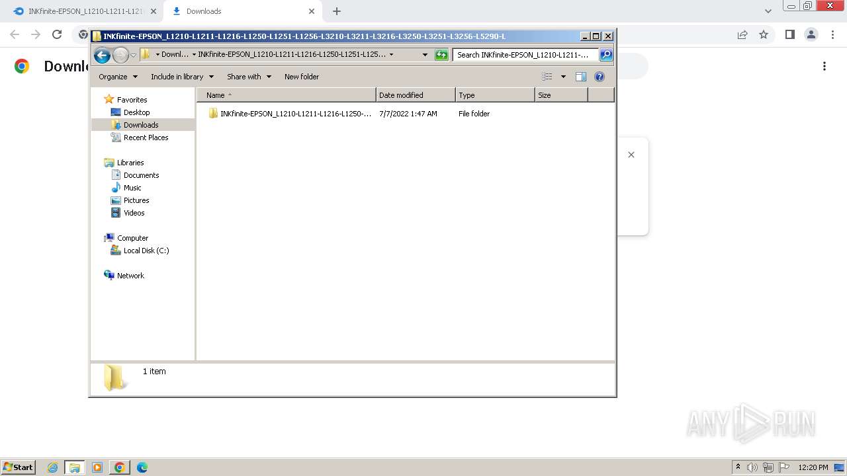847x476 pixels.
Task: Open Recent Places in navigation pane
Action: pyautogui.click(x=146, y=138)
